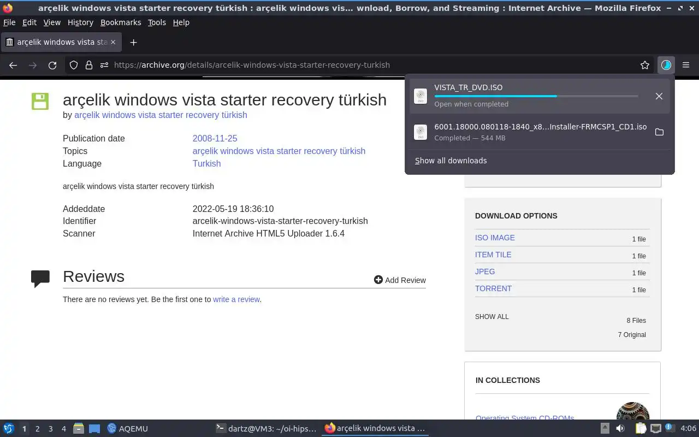Open the View menu
Screen dimensions: 699x437
[x=52, y=22]
